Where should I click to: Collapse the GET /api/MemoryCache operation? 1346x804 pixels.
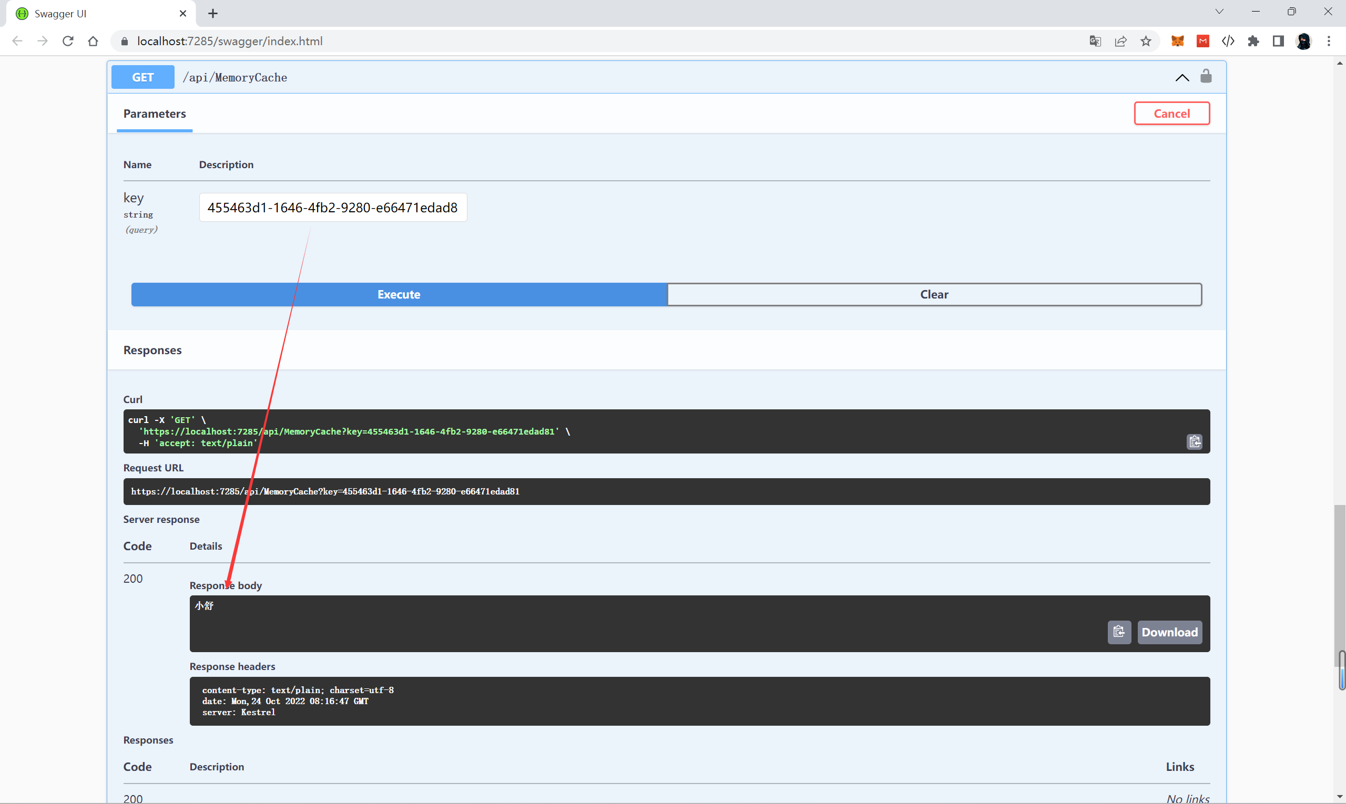tap(1182, 77)
